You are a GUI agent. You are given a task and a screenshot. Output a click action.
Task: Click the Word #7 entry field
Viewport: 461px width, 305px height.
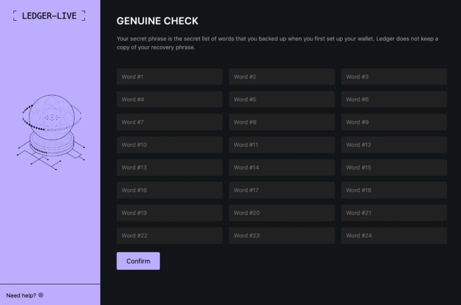coord(169,122)
